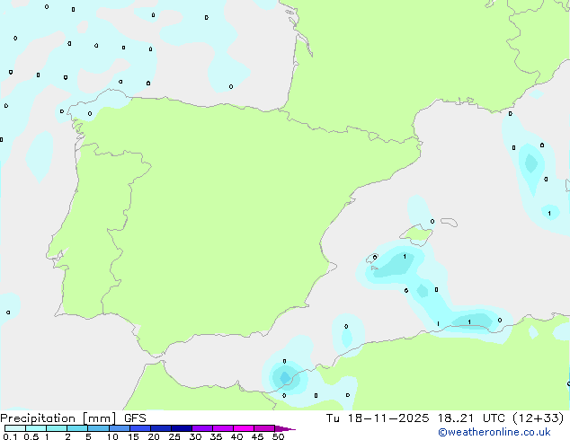The height and width of the screenshot is (440, 570).
Task: Click the 20–25 mm dark blue swatch
Action: coord(160,428)
